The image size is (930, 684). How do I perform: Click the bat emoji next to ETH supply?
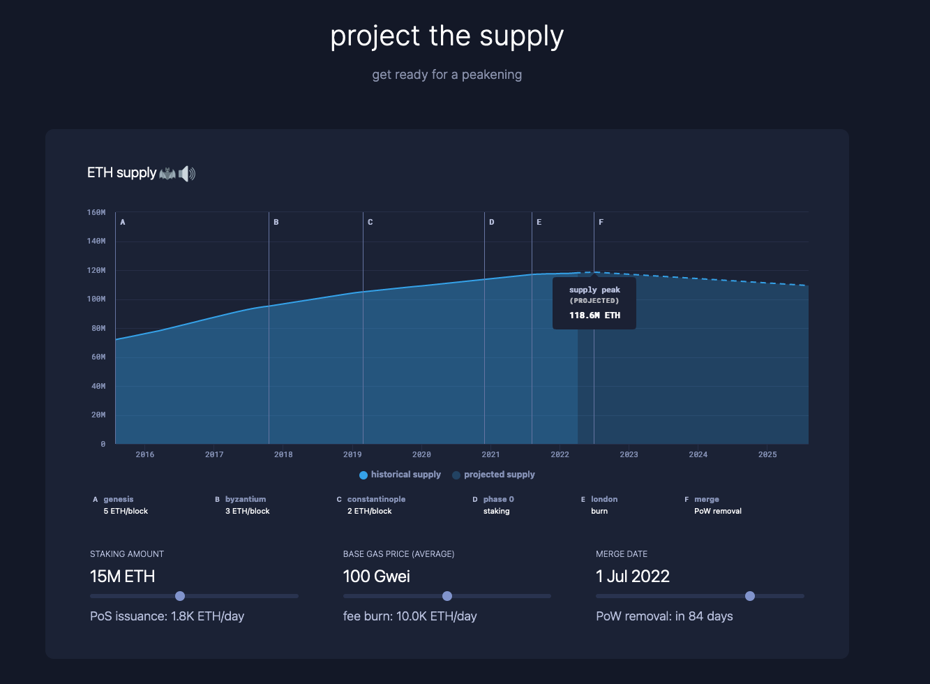coord(167,173)
